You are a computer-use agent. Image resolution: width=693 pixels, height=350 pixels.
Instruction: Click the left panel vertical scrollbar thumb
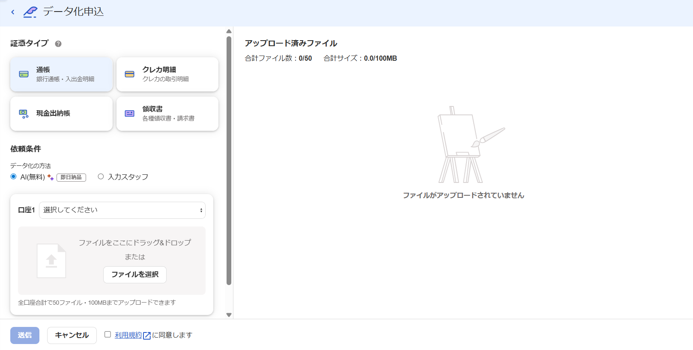pyautogui.click(x=229, y=161)
